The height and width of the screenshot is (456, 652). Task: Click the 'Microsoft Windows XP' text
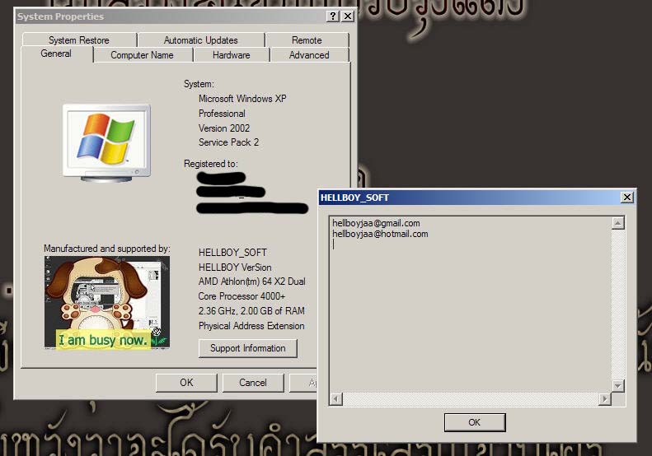click(x=242, y=99)
